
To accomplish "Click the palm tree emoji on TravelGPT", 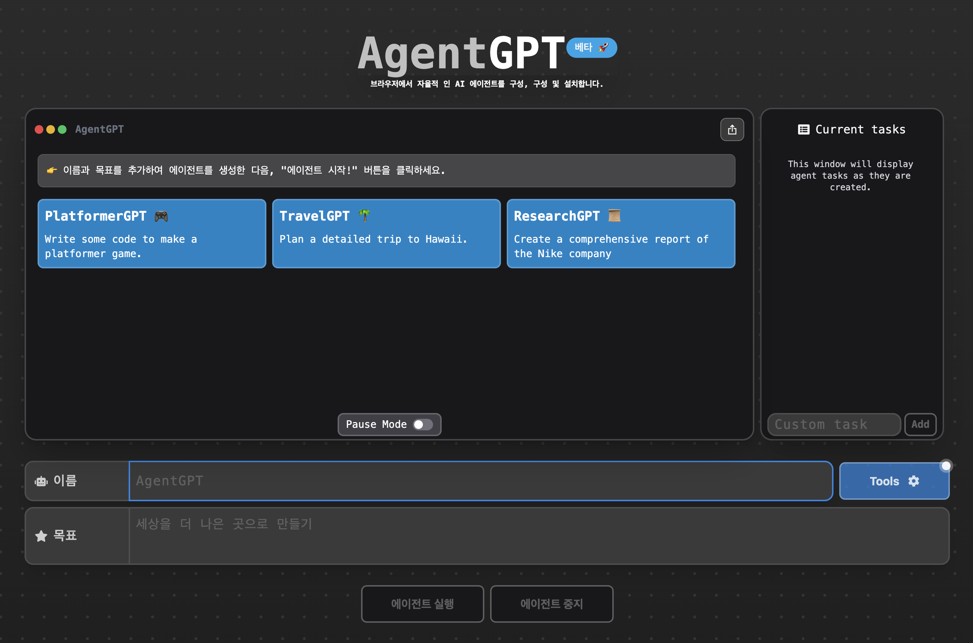I will 364,215.
